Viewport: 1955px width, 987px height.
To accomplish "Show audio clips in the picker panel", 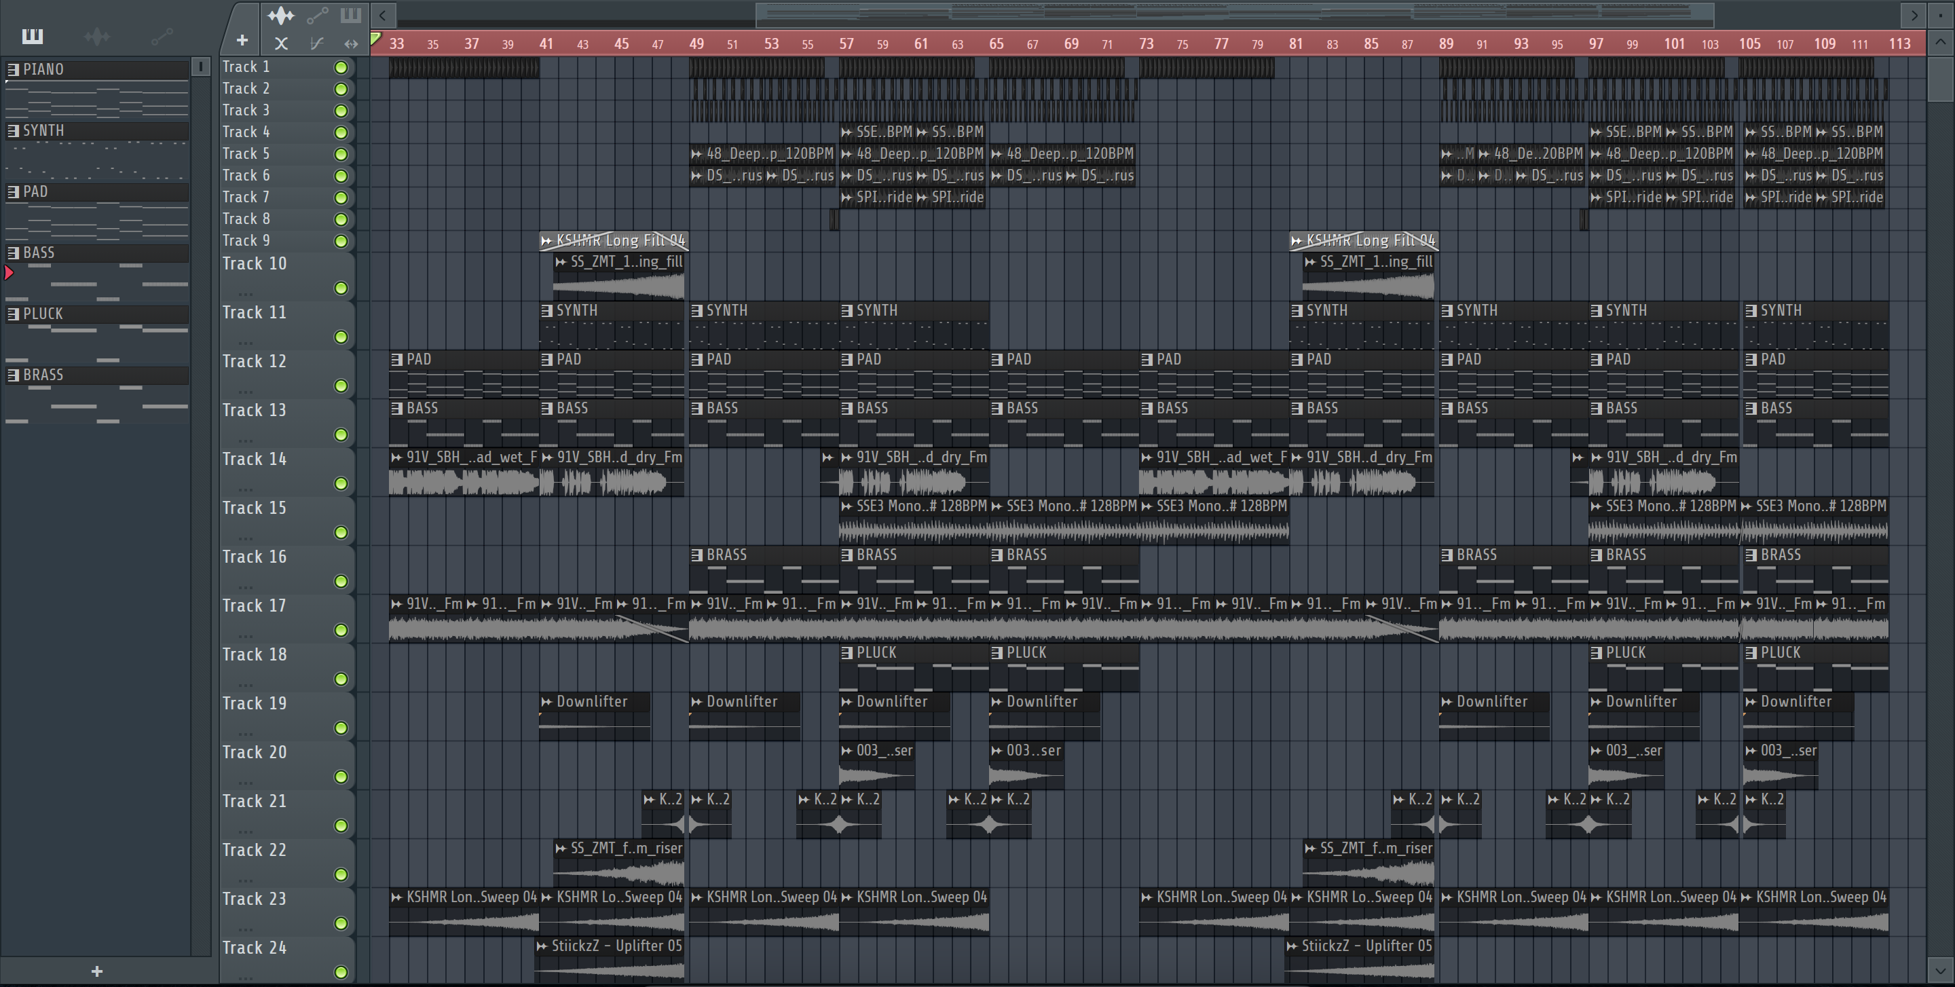I will click(96, 36).
